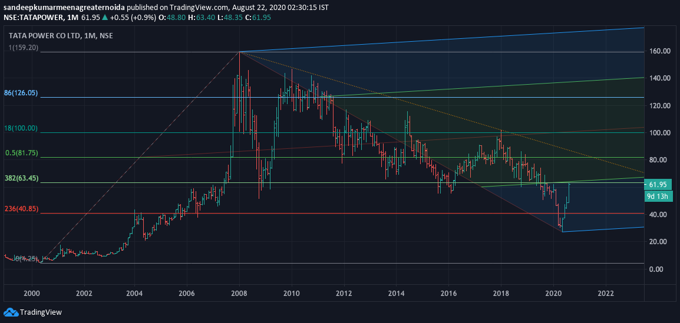Click the 80.00 price axis label

click(x=659, y=160)
